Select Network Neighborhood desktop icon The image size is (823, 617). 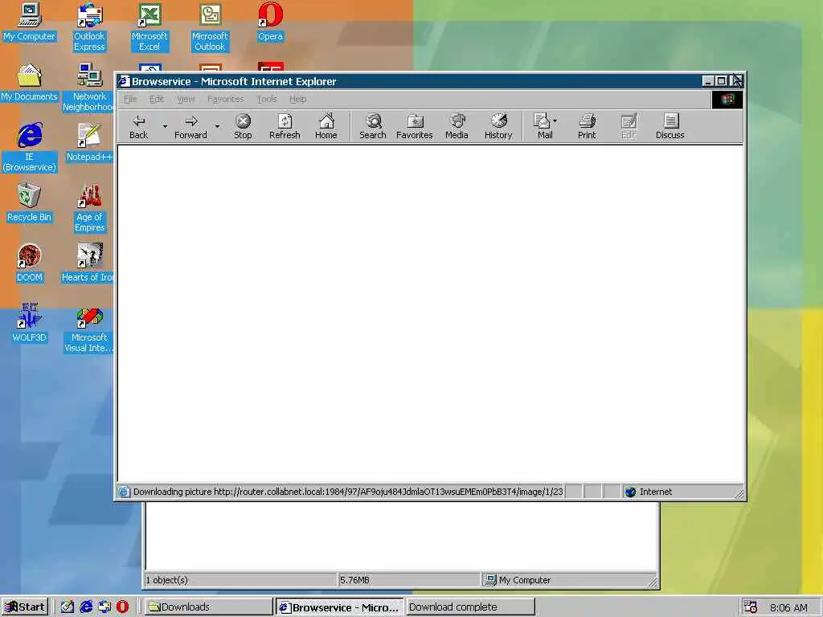[x=88, y=88]
